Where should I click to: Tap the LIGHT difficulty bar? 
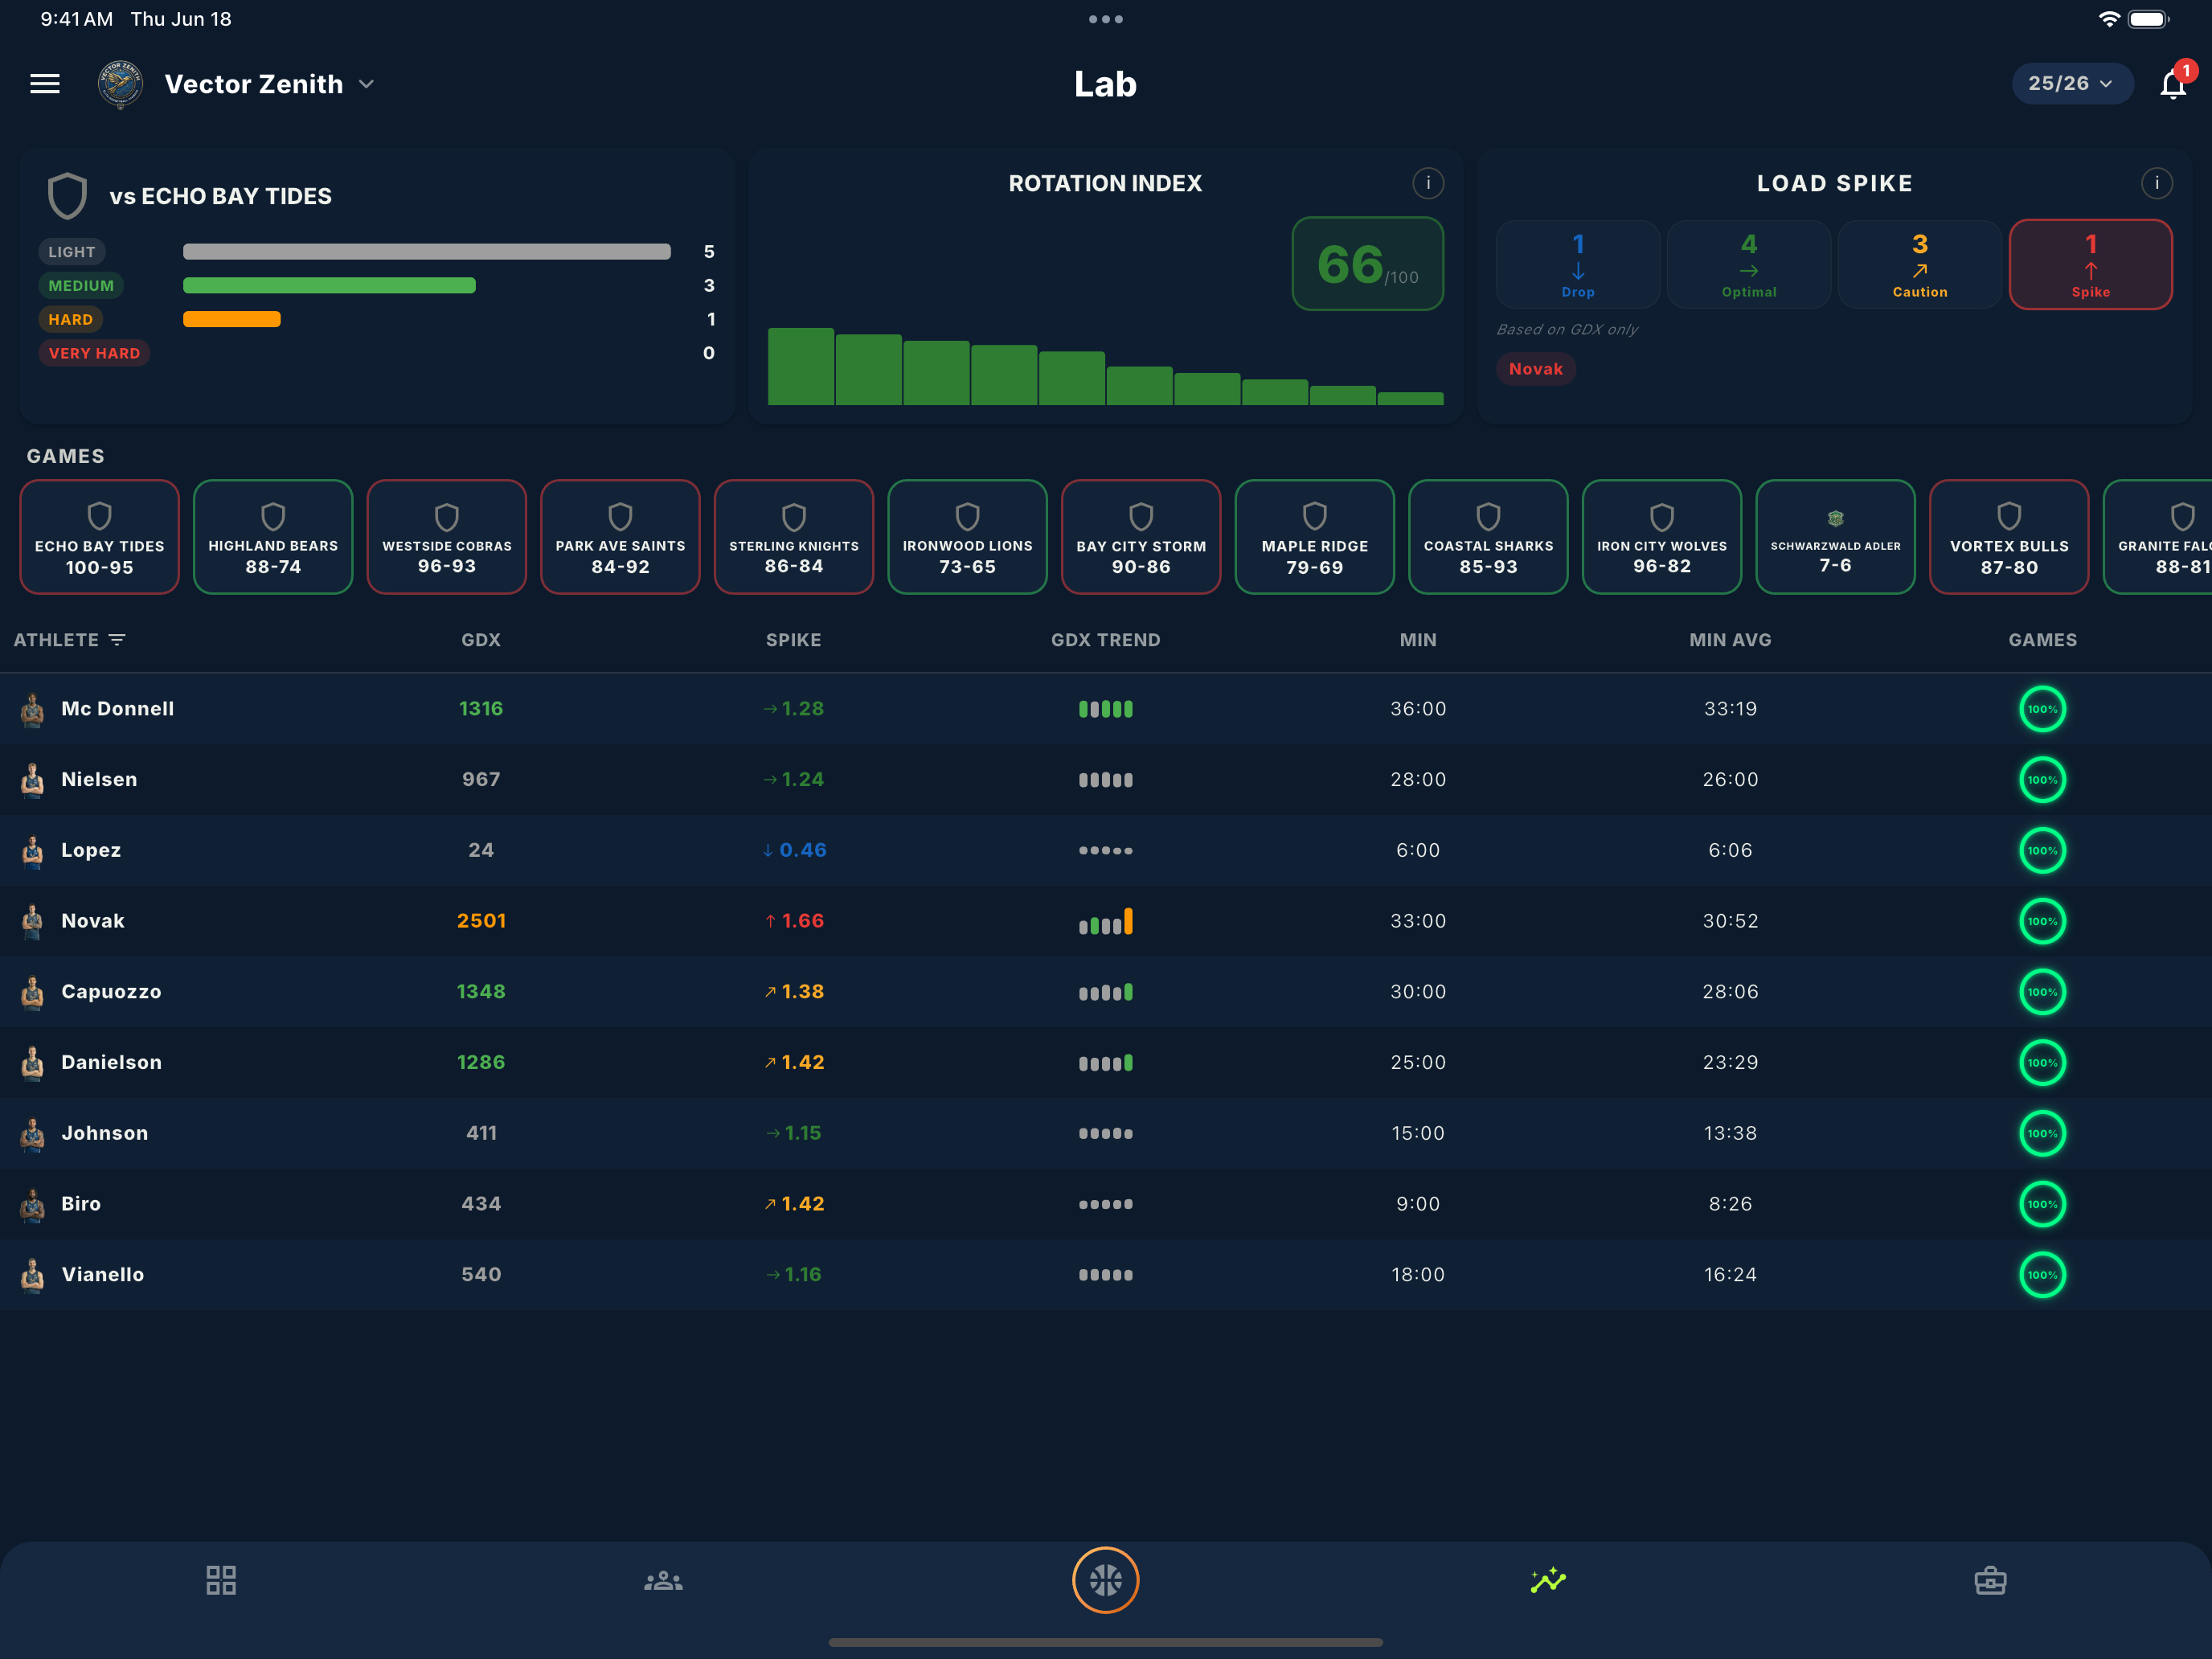point(427,252)
